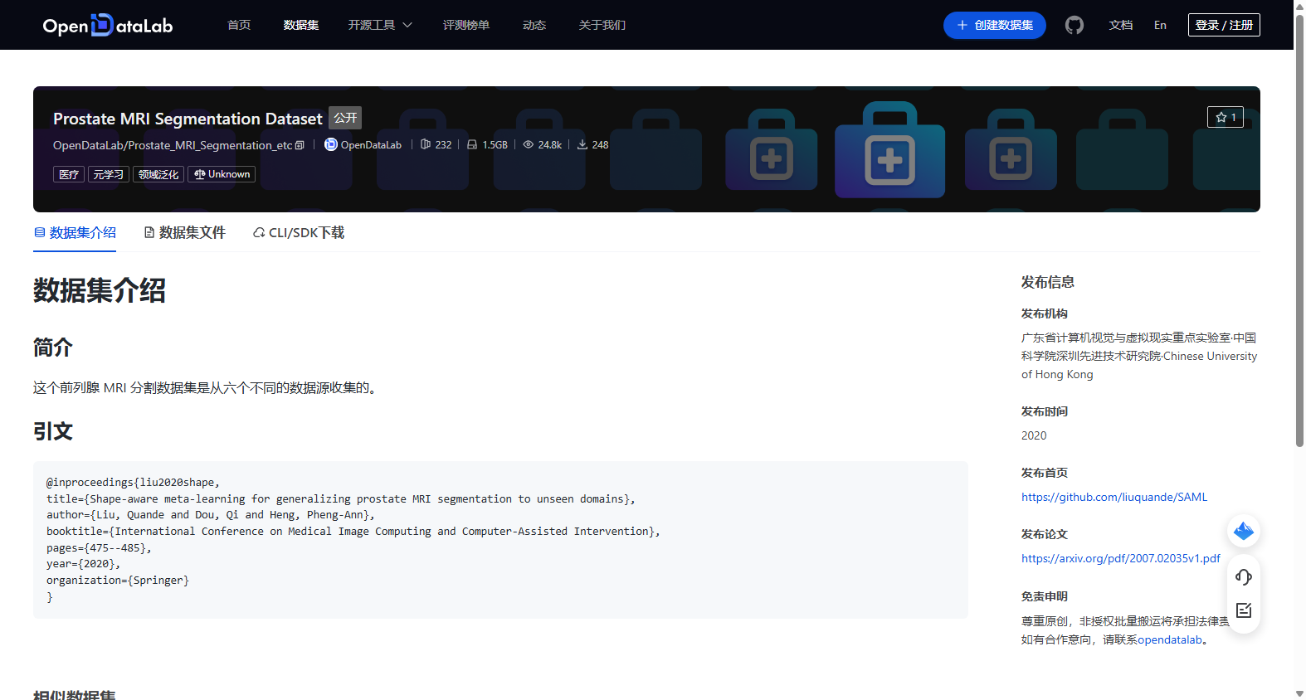Open the CLI/SDK下载 tab
Screen dimensions: 1306x700
tap(299, 233)
